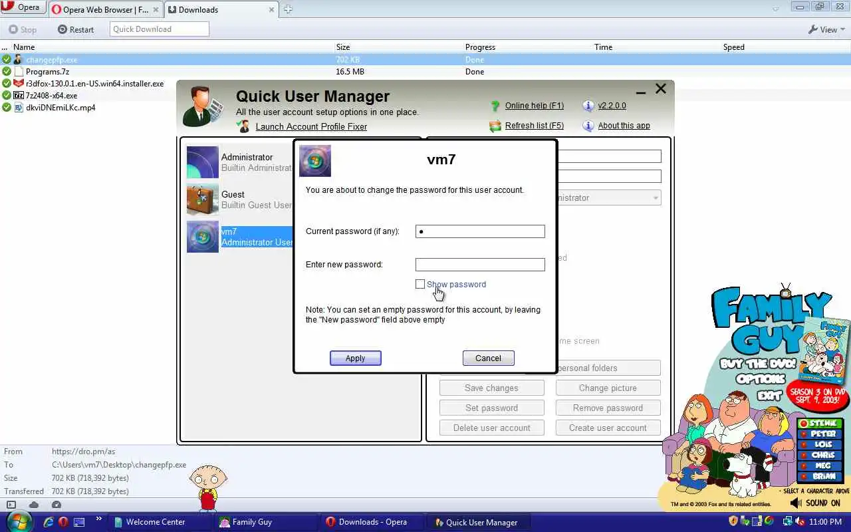Select the Brian character button

(x=820, y=477)
